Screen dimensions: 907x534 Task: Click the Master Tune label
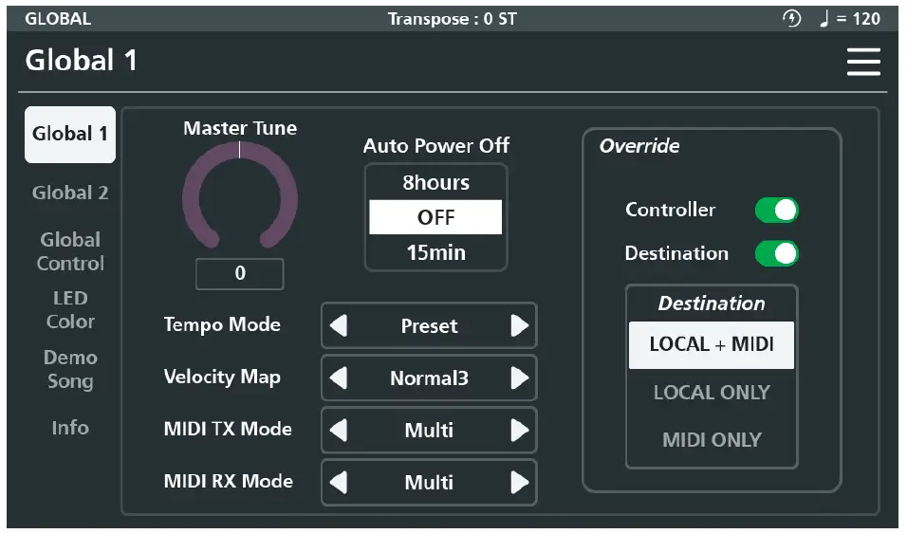[240, 128]
